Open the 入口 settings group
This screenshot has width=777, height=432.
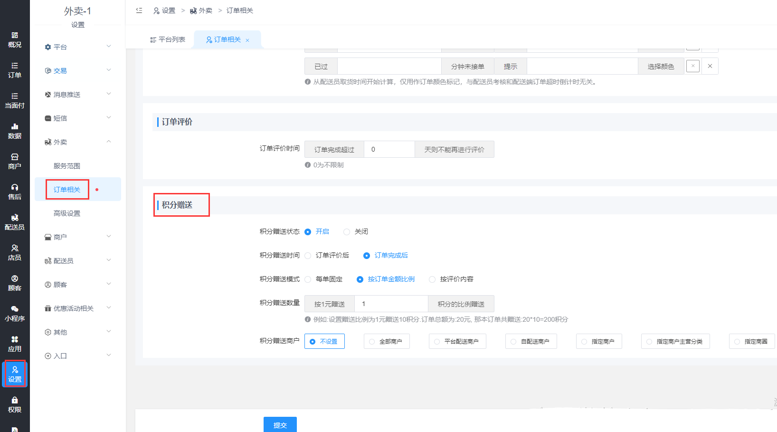click(78, 355)
